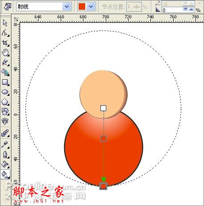204x206 pixels.
Task: Click the edge pad value field showing 0
Action: [x=172, y=10]
